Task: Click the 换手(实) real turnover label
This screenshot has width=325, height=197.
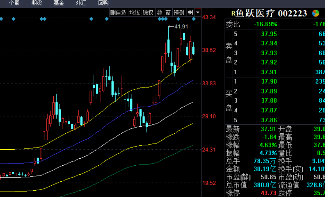Action: click(x=291, y=169)
